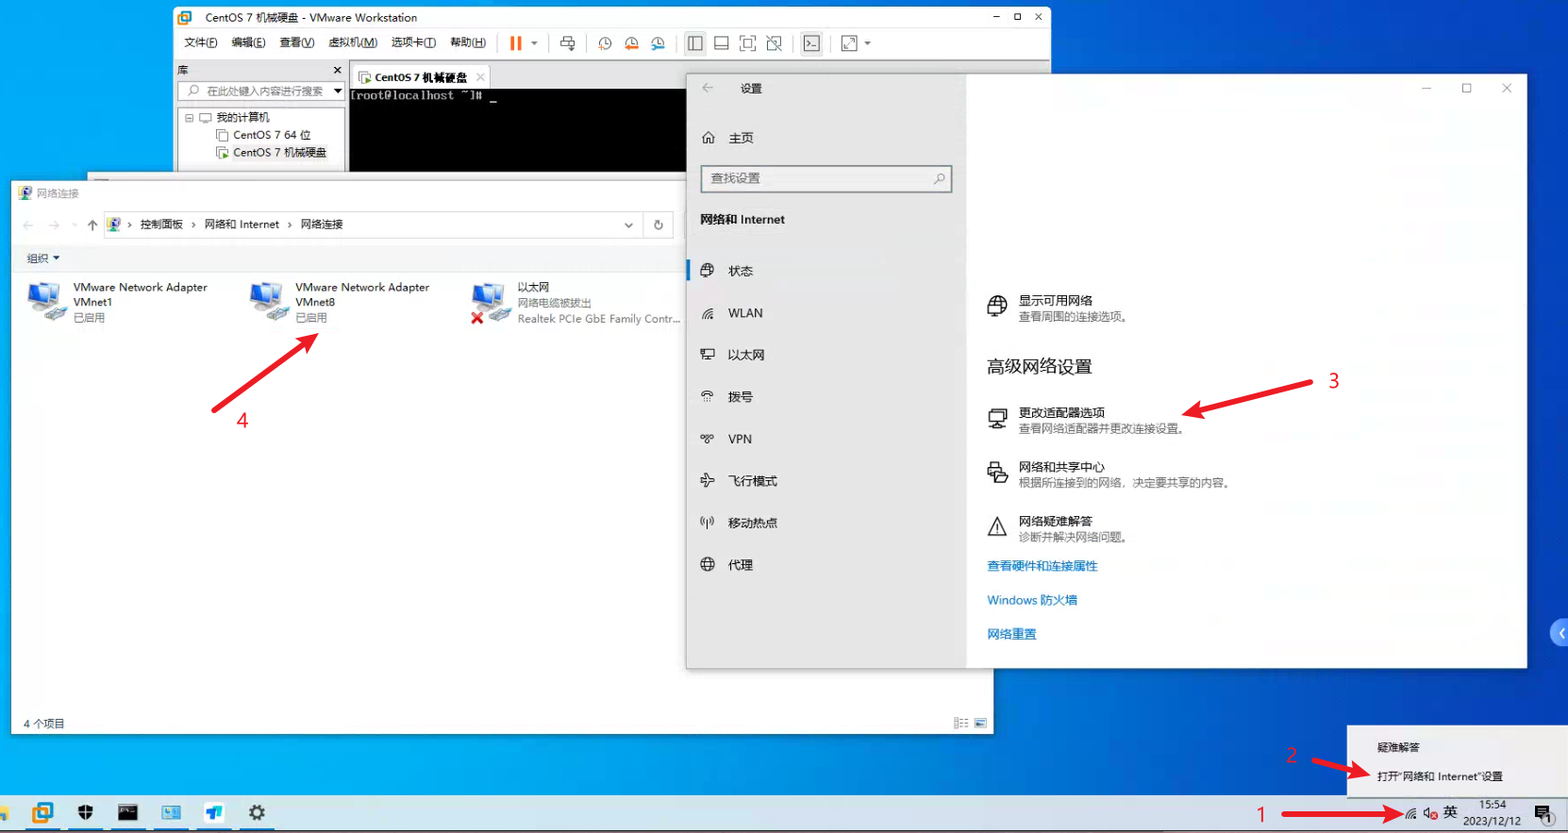Image resolution: width=1568 pixels, height=833 pixels.
Task: Open the 编辑(E) menu in VMware
Action: [x=248, y=42]
